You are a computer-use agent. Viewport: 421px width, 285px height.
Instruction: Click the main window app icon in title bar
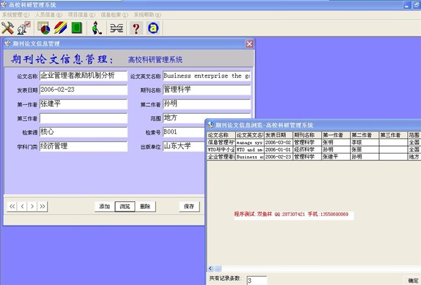point(4,5)
